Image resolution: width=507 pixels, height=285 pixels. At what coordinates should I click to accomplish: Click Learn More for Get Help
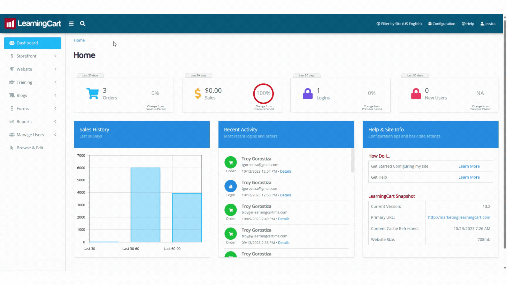coord(469,177)
